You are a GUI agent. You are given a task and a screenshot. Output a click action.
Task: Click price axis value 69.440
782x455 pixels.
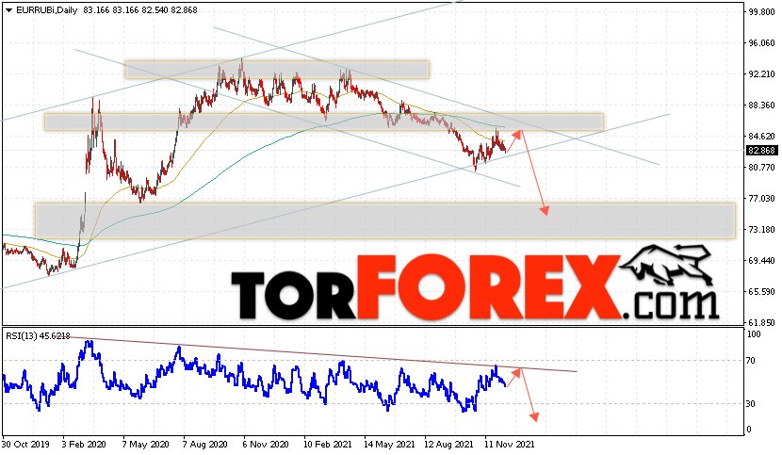point(761,260)
